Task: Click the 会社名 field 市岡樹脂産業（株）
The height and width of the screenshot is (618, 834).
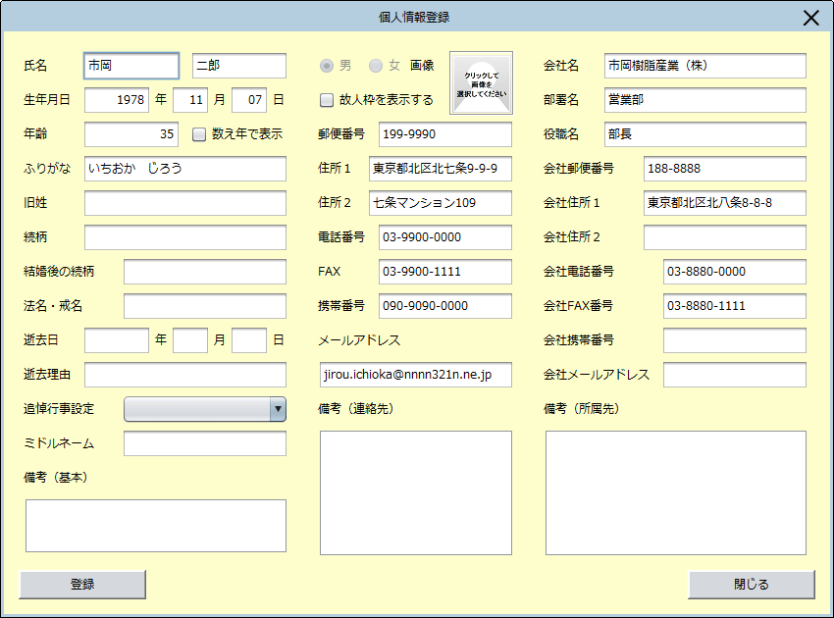Action: click(x=705, y=66)
